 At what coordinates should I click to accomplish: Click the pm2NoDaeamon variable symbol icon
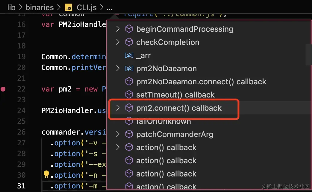click(129, 68)
